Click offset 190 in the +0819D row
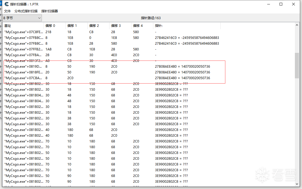 coord(92,67)
